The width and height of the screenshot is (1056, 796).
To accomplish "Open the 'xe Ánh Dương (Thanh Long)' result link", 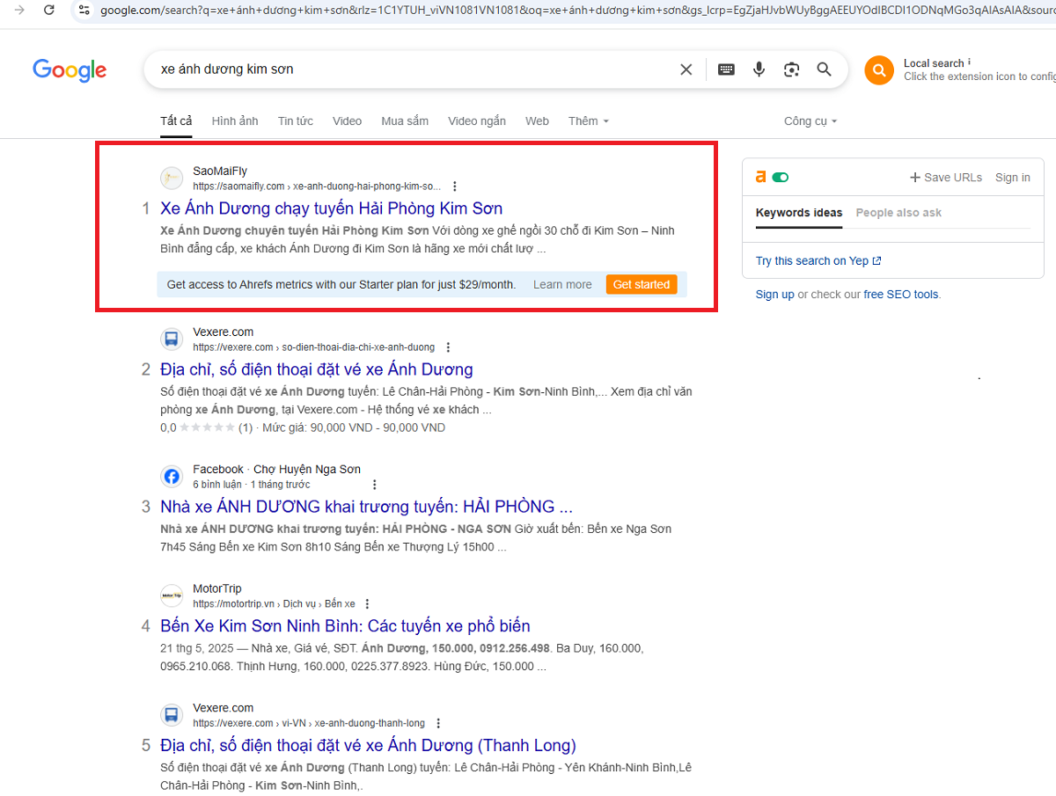I will 368,746.
